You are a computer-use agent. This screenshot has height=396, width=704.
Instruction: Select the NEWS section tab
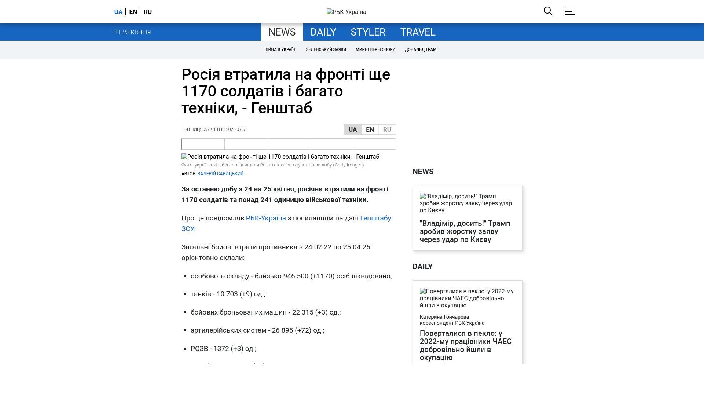pos(282,32)
